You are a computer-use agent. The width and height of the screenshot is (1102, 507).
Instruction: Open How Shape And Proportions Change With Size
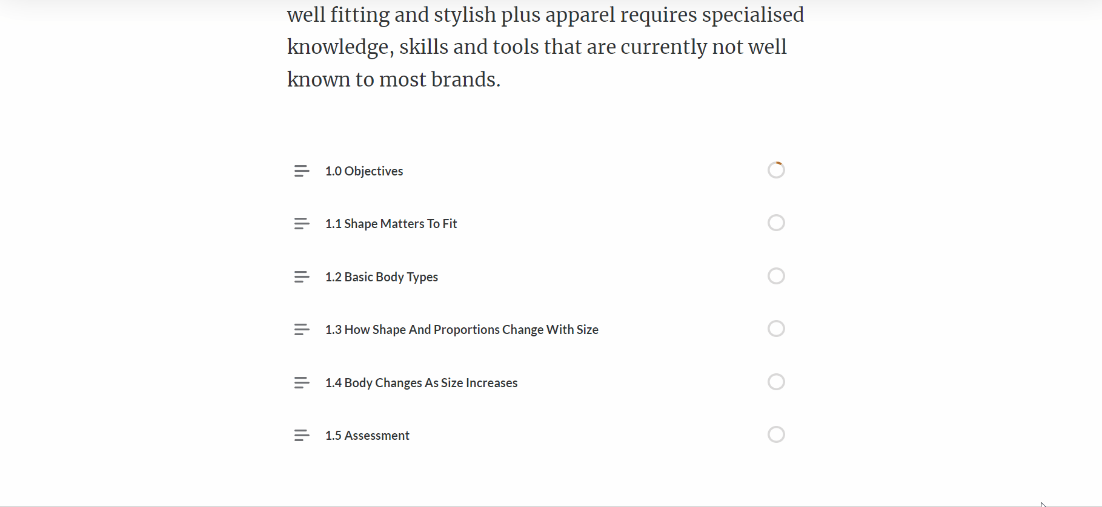coord(462,330)
